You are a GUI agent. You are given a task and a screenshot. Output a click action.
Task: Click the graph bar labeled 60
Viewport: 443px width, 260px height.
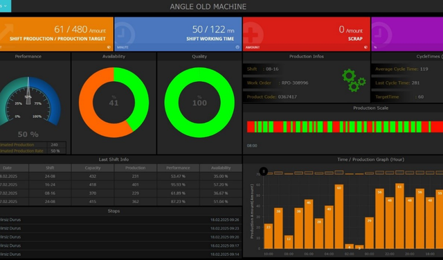pos(338,217)
